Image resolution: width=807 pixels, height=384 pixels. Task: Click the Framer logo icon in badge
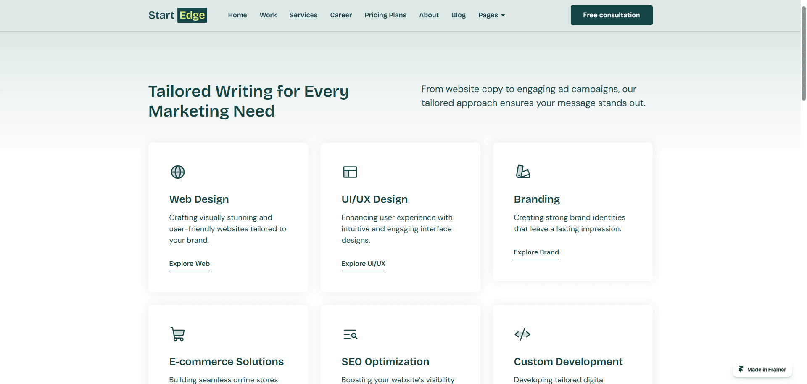pyautogui.click(x=741, y=369)
